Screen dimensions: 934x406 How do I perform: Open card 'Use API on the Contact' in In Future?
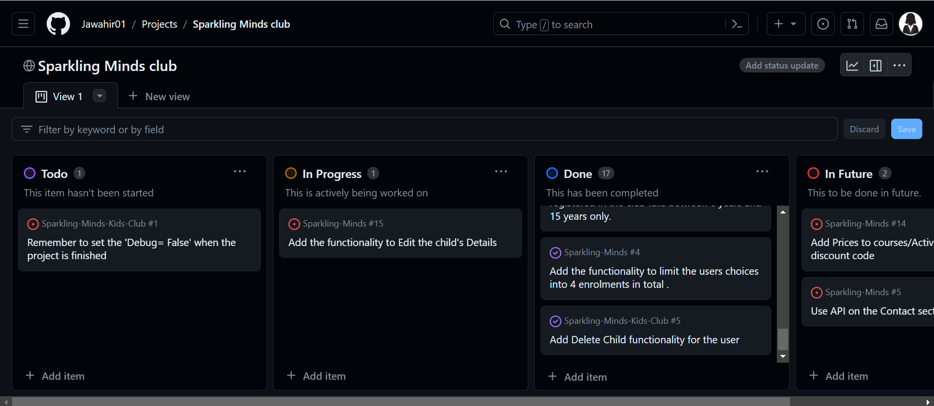(x=868, y=301)
